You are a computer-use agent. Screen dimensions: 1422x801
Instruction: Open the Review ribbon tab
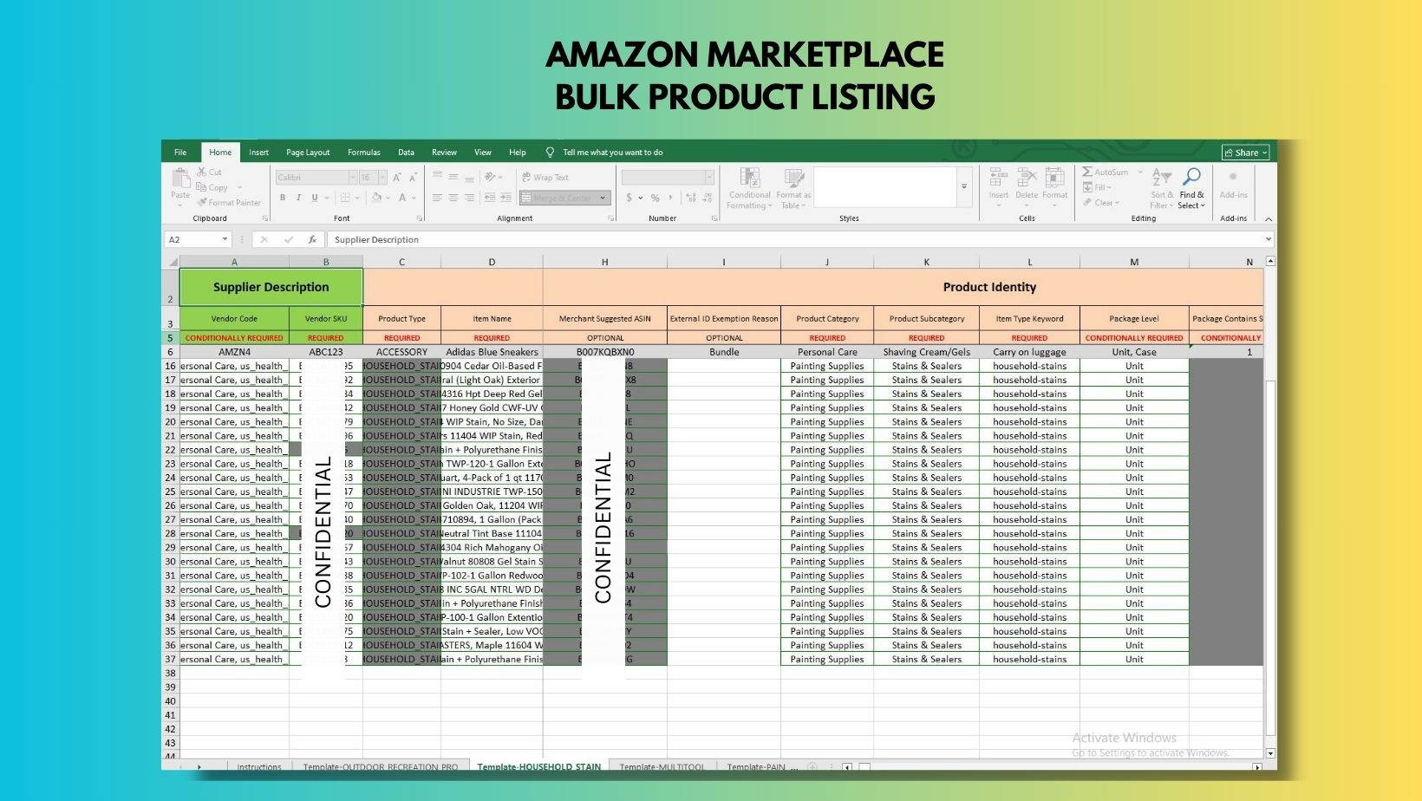click(444, 153)
